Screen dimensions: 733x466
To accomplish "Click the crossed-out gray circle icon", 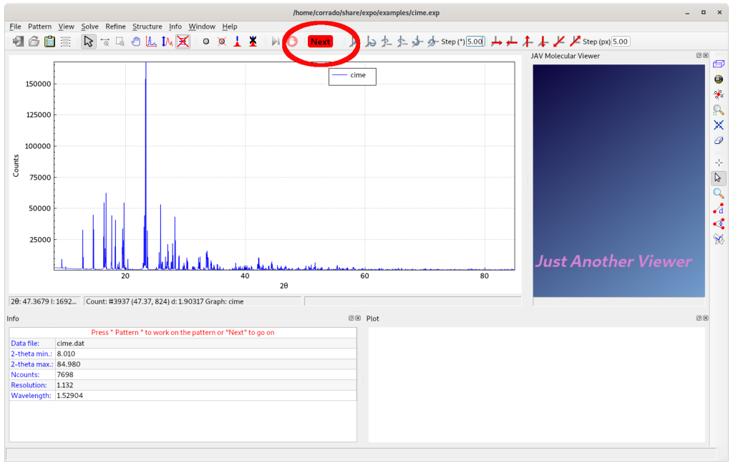I will tap(222, 42).
